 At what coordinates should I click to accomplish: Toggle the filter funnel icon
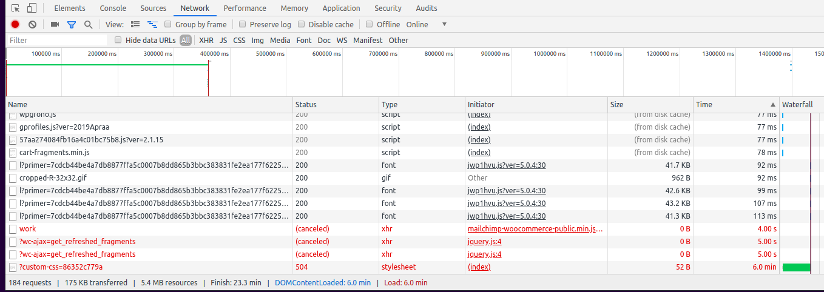click(x=72, y=24)
